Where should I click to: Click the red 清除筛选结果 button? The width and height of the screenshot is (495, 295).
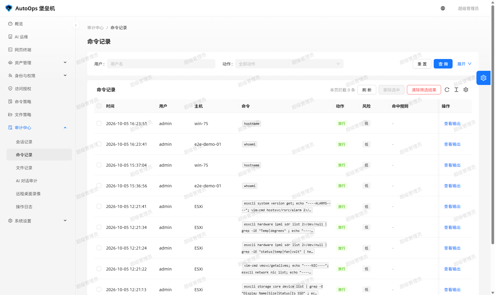(x=424, y=90)
